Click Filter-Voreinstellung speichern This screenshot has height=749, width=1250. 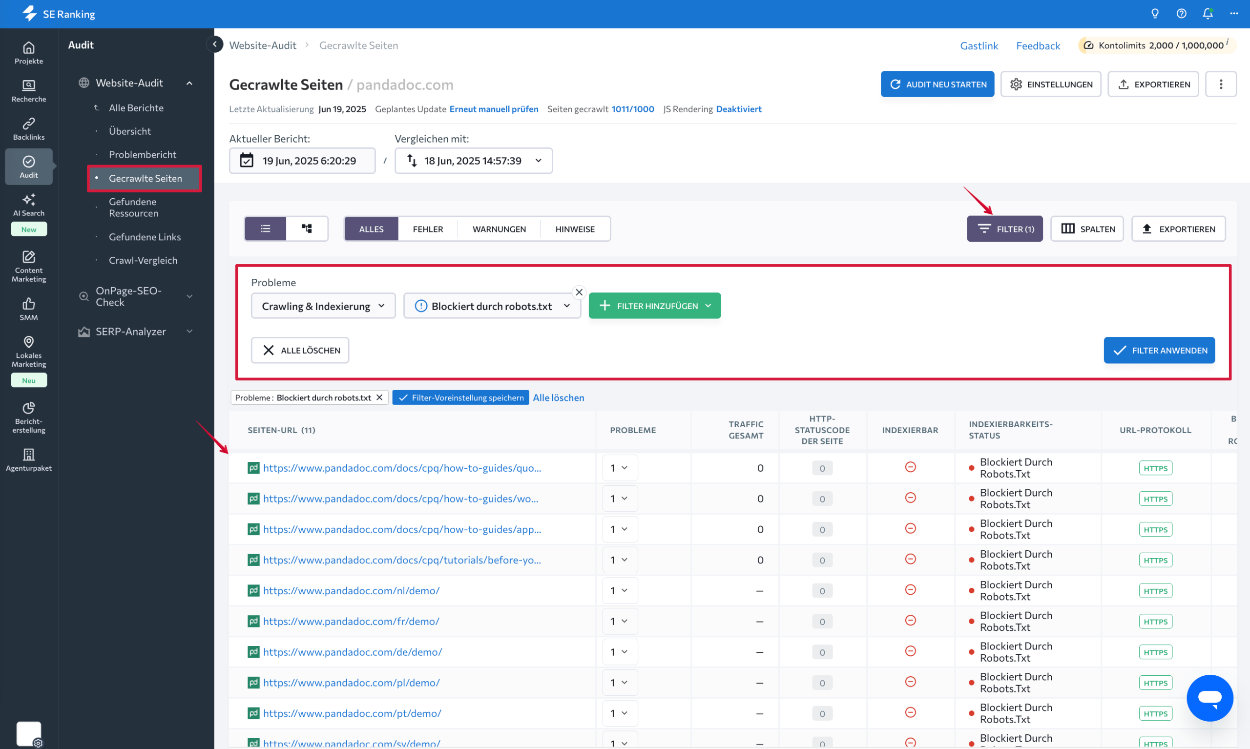point(461,398)
